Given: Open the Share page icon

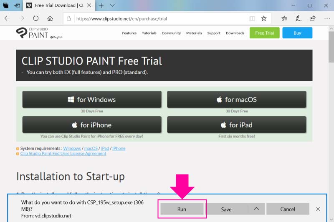Looking at the screenshot, I should (312, 18).
